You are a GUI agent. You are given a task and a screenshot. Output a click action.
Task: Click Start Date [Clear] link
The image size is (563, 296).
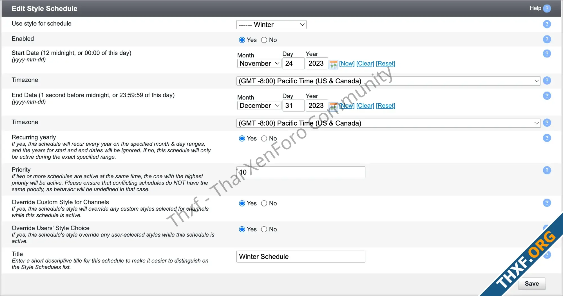(365, 63)
